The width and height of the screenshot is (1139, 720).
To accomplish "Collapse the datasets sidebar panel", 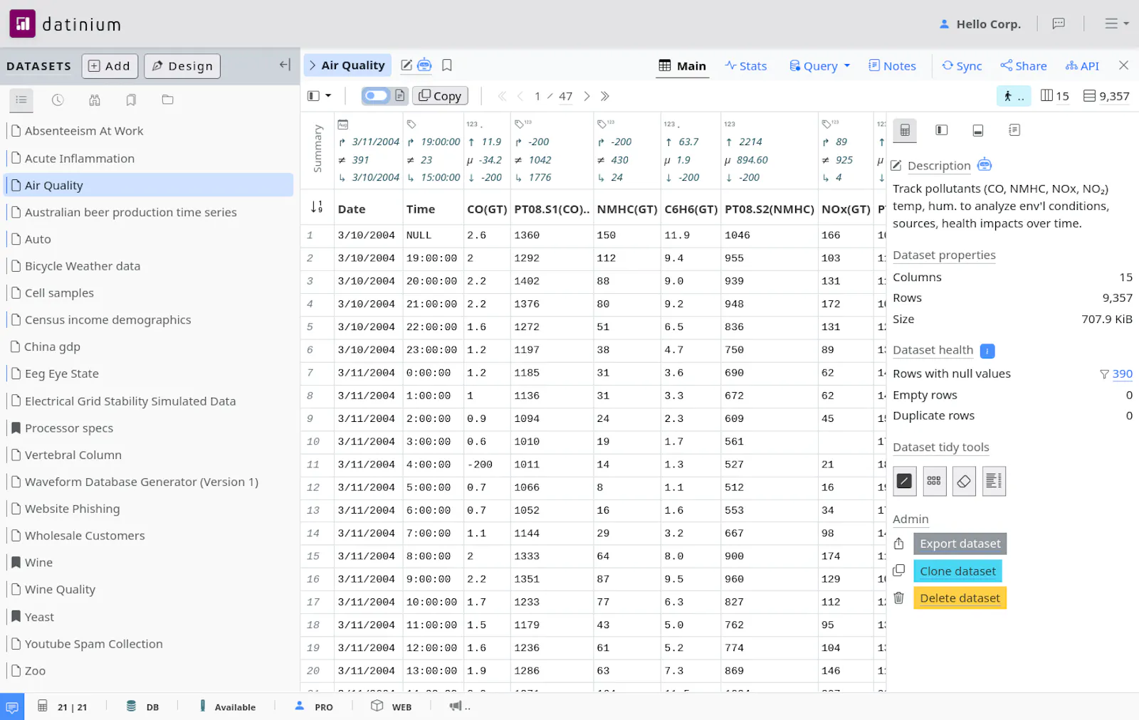I will coord(285,65).
